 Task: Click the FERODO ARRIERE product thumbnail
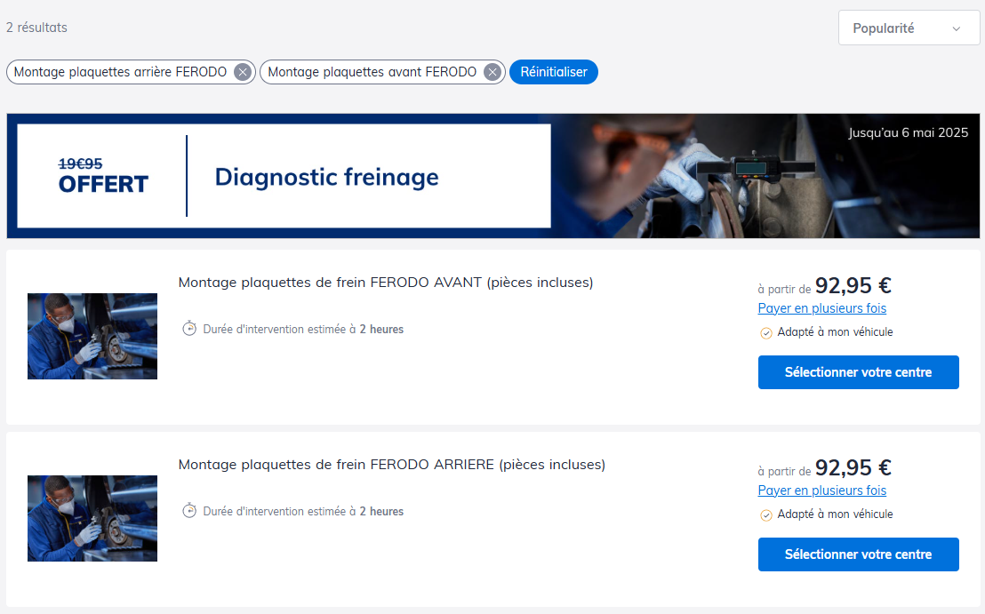(x=92, y=518)
